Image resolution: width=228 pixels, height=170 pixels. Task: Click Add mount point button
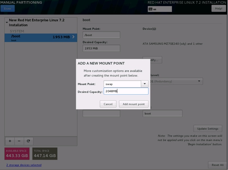[134, 104]
